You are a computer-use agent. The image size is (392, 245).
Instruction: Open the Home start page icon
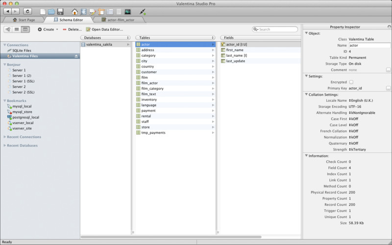[74, 11]
